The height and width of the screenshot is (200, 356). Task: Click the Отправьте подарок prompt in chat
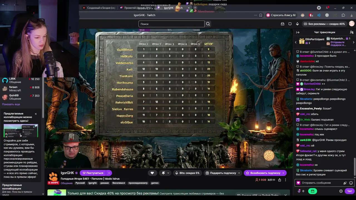click(338, 44)
